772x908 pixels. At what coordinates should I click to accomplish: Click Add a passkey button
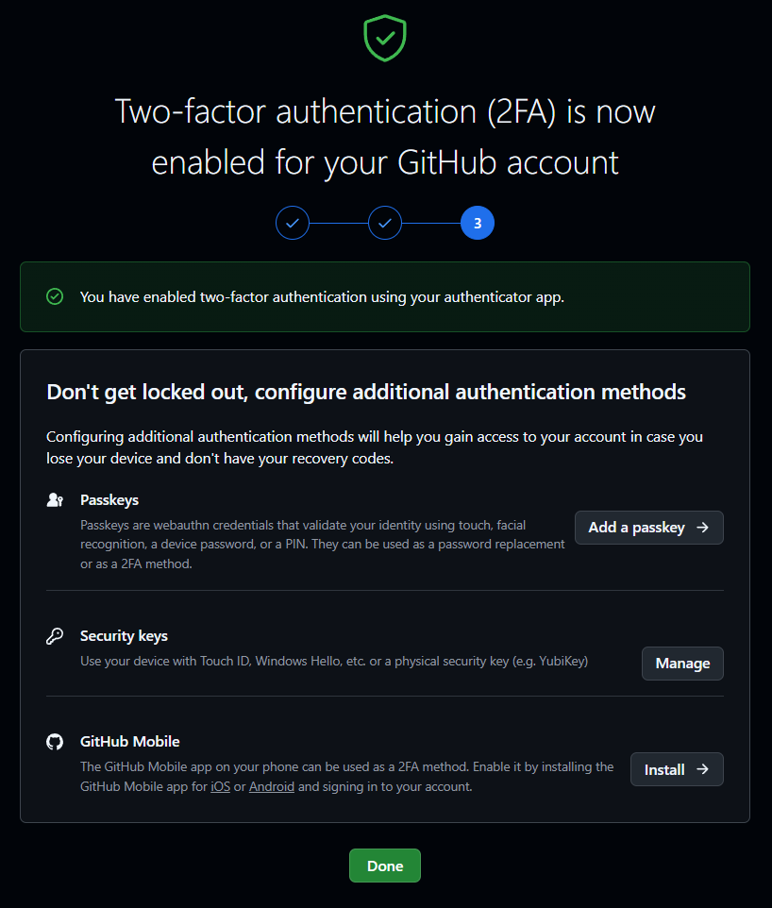[649, 528]
